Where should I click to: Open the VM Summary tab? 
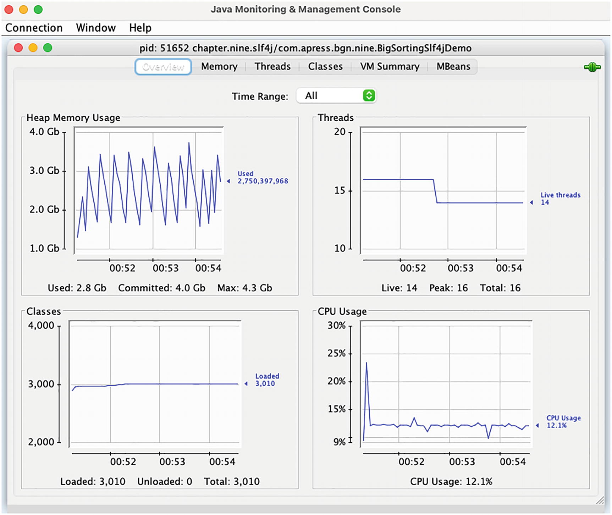[x=390, y=67]
